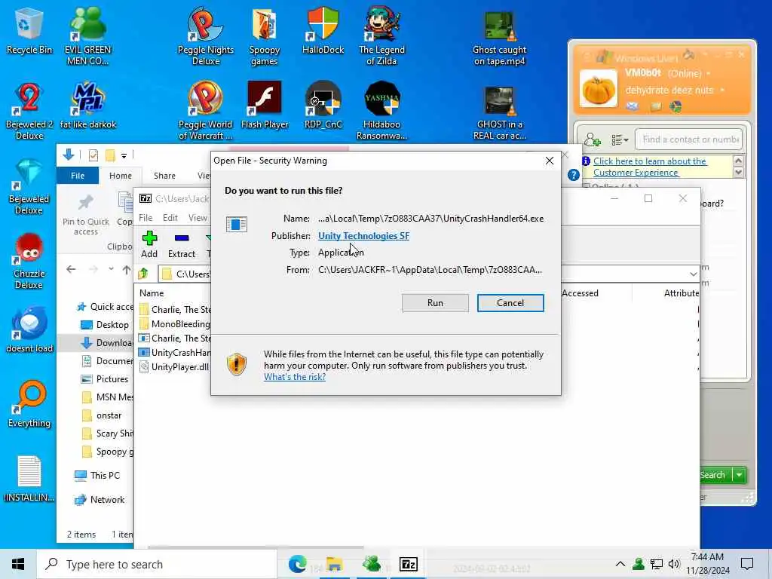Select Desktop in Explorer navigation pane

tap(104, 325)
